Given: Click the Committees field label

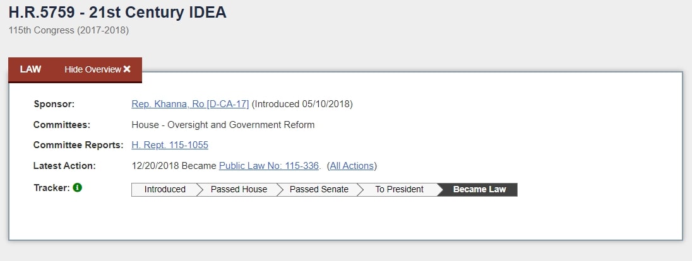Looking at the screenshot, I should [62, 125].
